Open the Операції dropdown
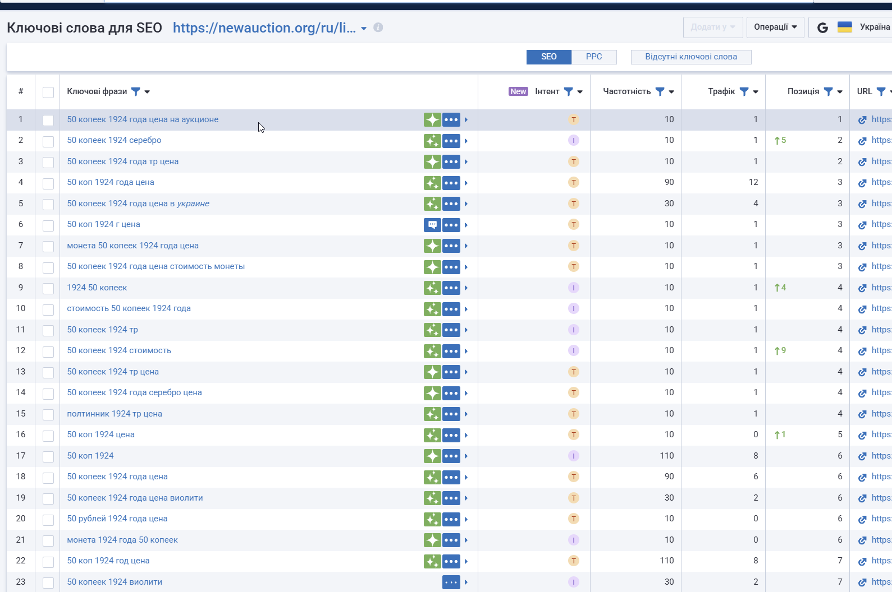 tap(775, 27)
